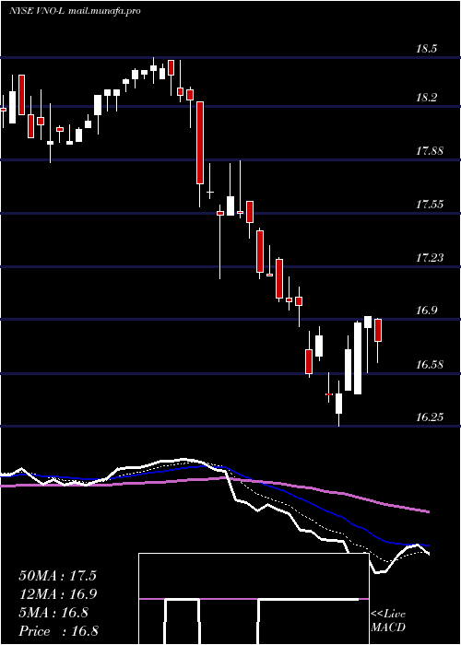Click the <<Live MACD label
The width and height of the screenshot is (461, 645).
coord(388,621)
